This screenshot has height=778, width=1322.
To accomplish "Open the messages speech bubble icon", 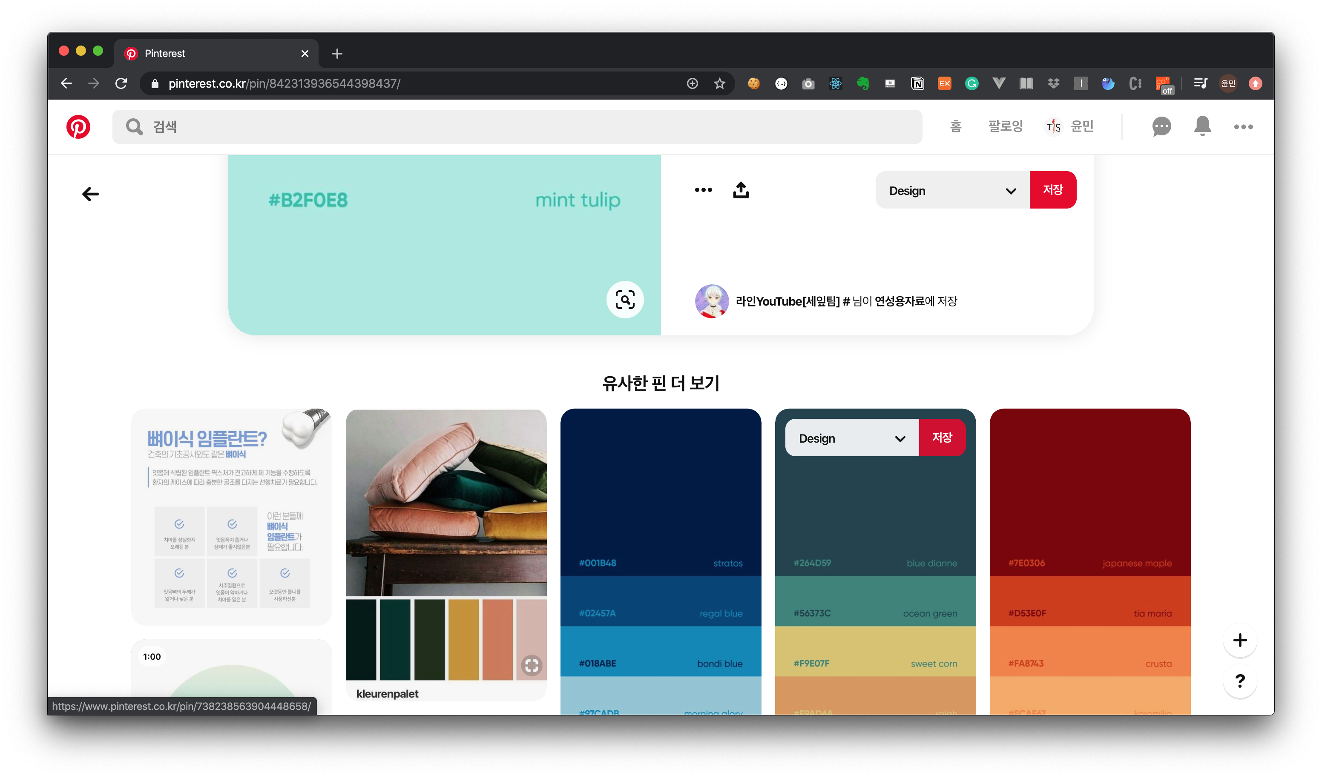I will 1161,127.
